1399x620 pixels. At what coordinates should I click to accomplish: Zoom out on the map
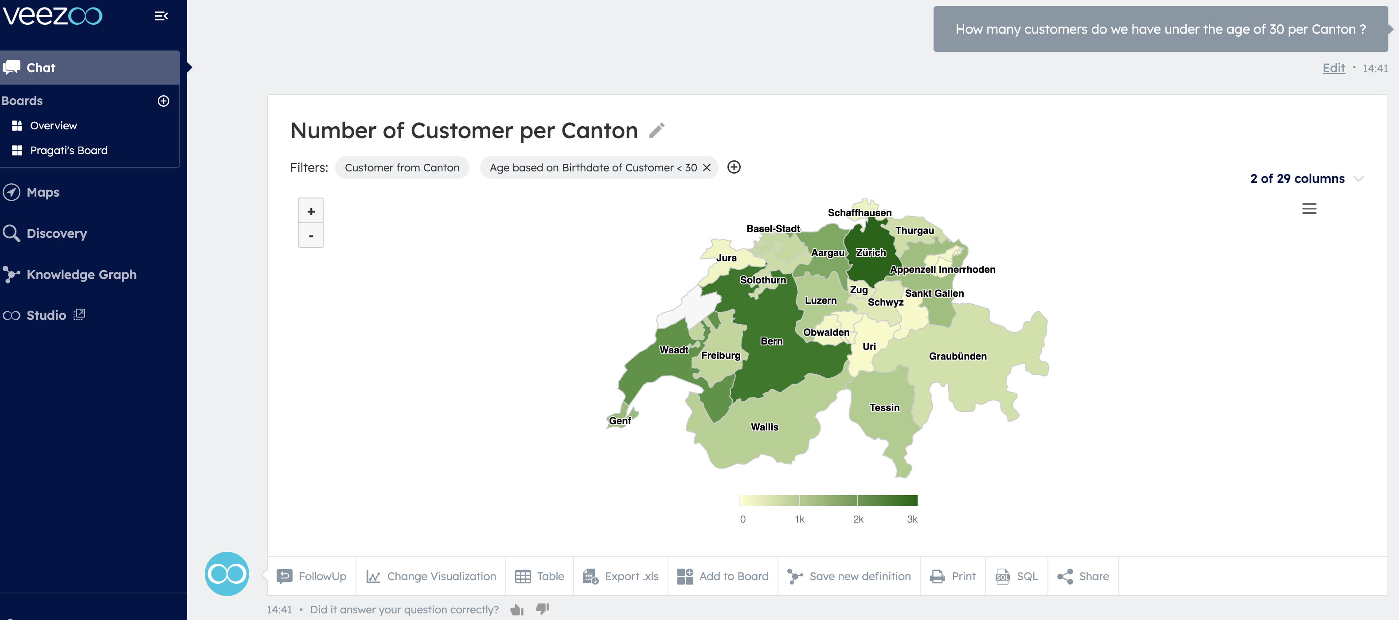311,236
